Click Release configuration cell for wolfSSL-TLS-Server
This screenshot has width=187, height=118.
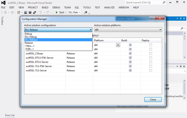pyautogui.click(x=79, y=70)
